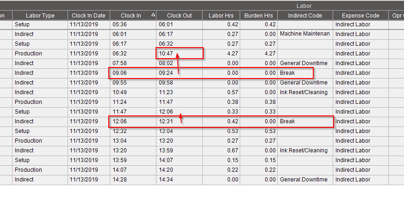Sort by the Burden Hrs column header
The image size is (404, 217).
pyautogui.click(x=258, y=15)
